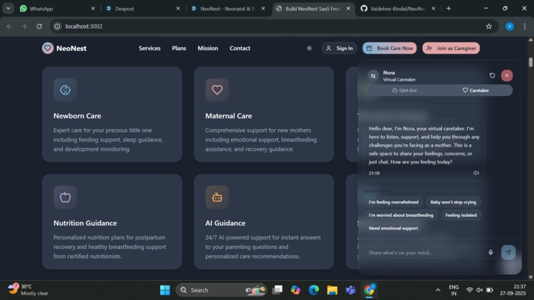The image size is (534, 300).
Task: Open Microsoft Teams from the taskbar
Action: (x=350, y=290)
